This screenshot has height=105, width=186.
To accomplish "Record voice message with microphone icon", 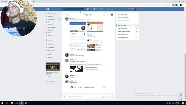I will coord(112,97).
